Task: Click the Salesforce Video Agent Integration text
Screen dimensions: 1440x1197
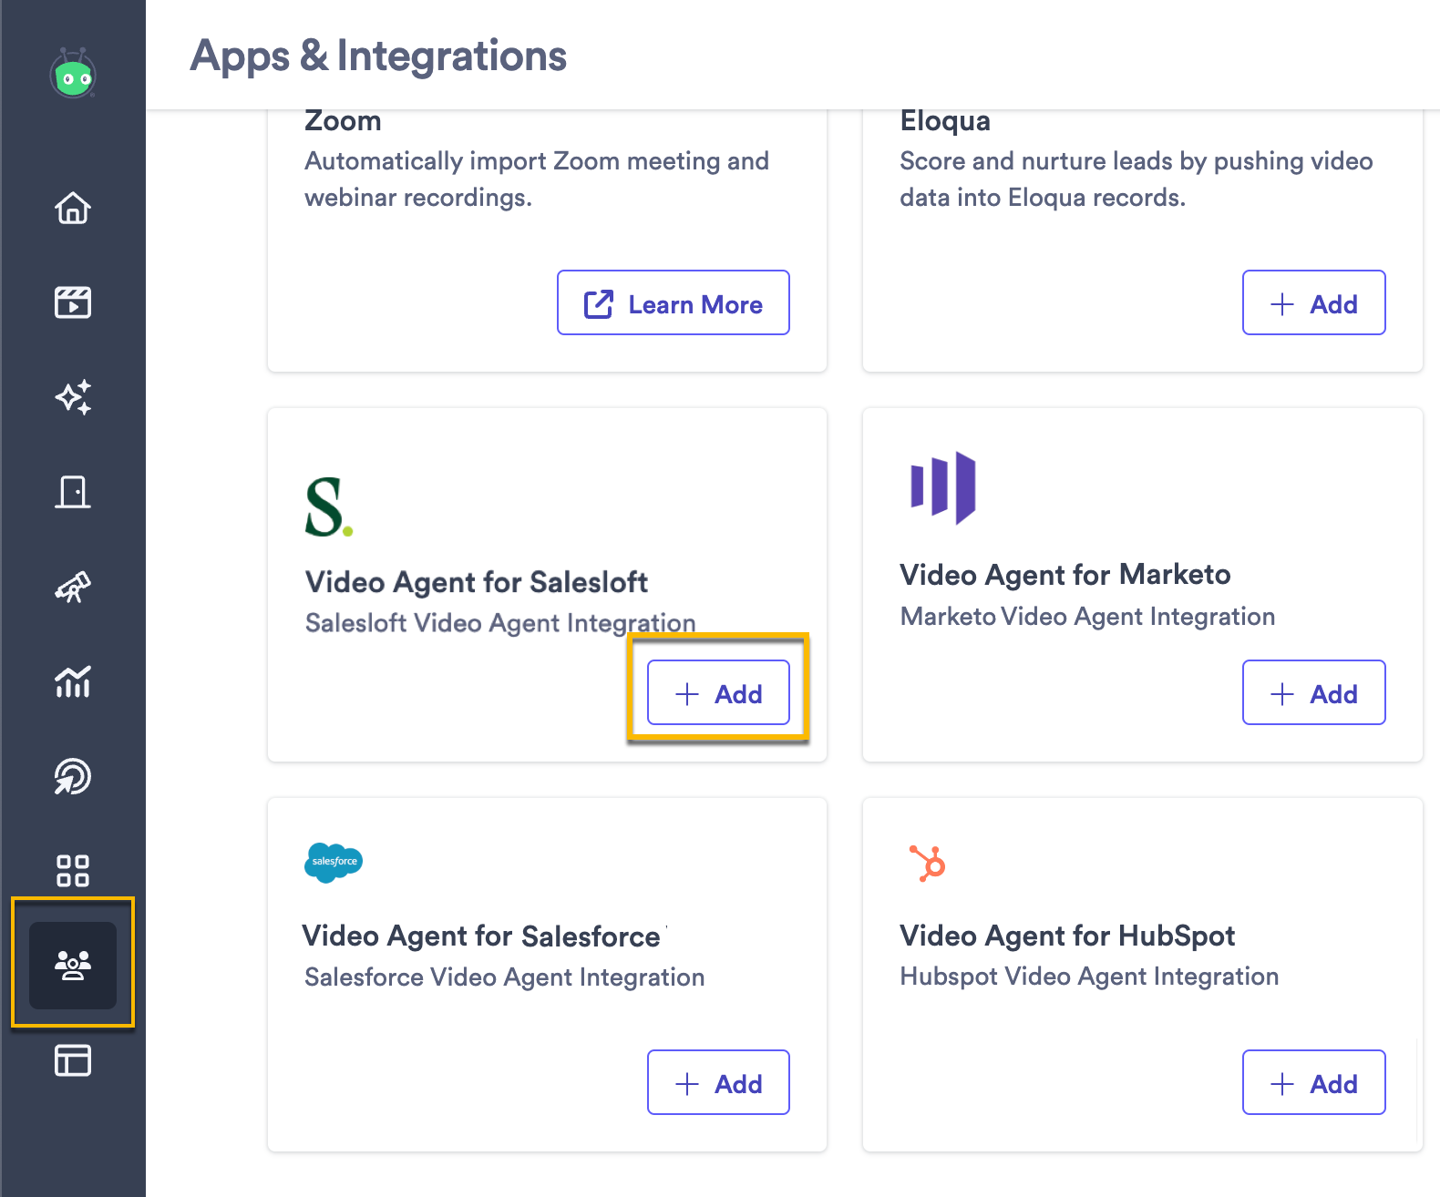Action: click(505, 977)
